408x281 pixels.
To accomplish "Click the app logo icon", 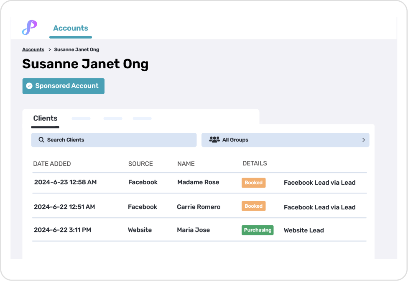I will tap(30, 28).
